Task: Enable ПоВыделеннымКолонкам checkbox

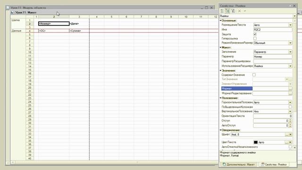Action: click(290, 107)
